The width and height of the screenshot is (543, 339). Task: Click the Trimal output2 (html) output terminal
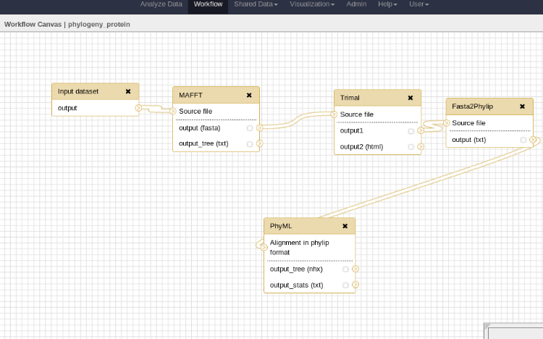(x=421, y=146)
